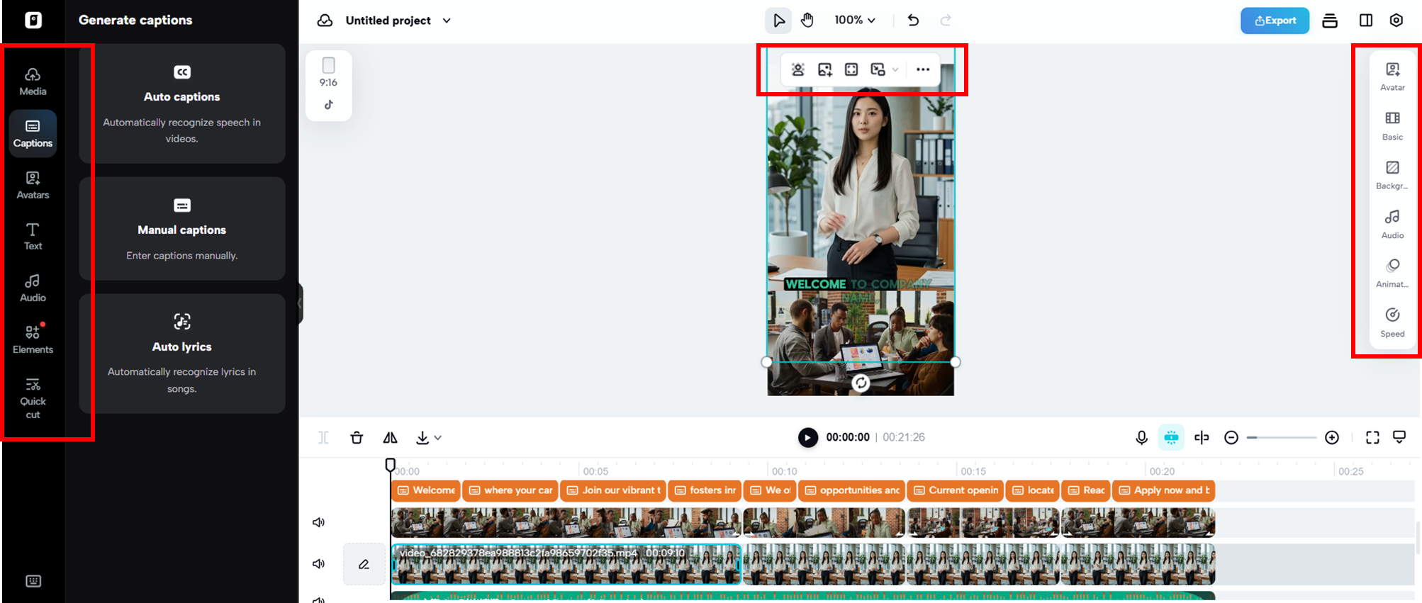This screenshot has width=1422, height=603.
Task: Expand the 100% zoom level dropdown
Action: click(x=855, y=21)
